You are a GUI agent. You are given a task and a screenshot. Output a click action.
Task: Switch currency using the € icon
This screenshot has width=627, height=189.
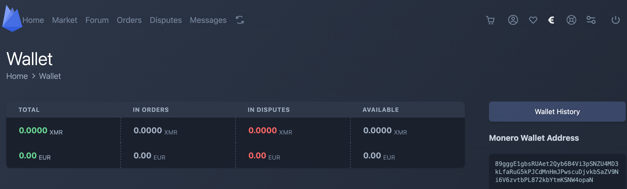click(x=551, y=20)
